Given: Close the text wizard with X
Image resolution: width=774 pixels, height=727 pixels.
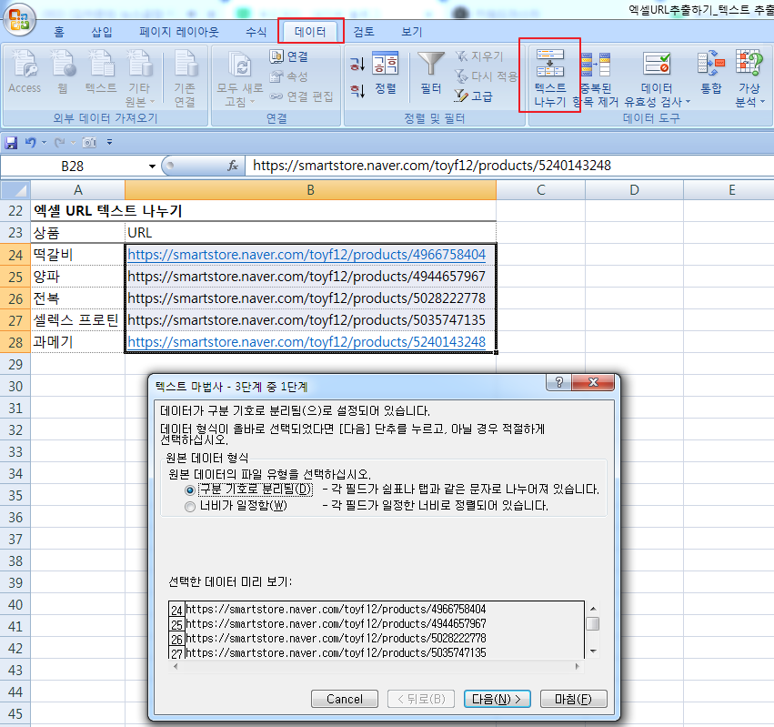Looking at the screenshot, I should tap(593, 382).
